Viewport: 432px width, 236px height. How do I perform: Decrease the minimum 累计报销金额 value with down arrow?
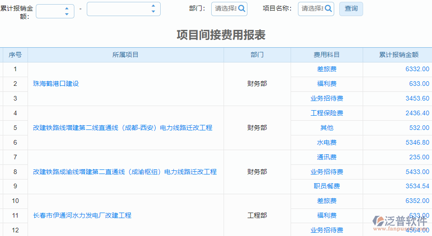tap(67, 14)
